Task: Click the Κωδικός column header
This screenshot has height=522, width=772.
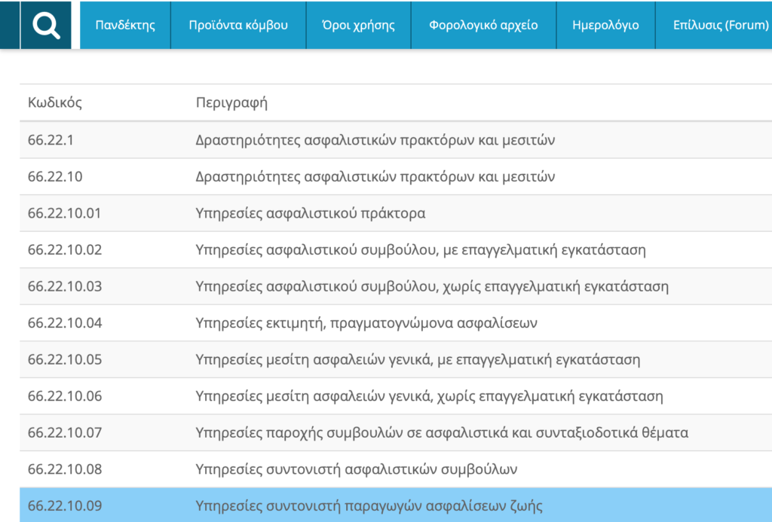Action: tap(55, 103)
